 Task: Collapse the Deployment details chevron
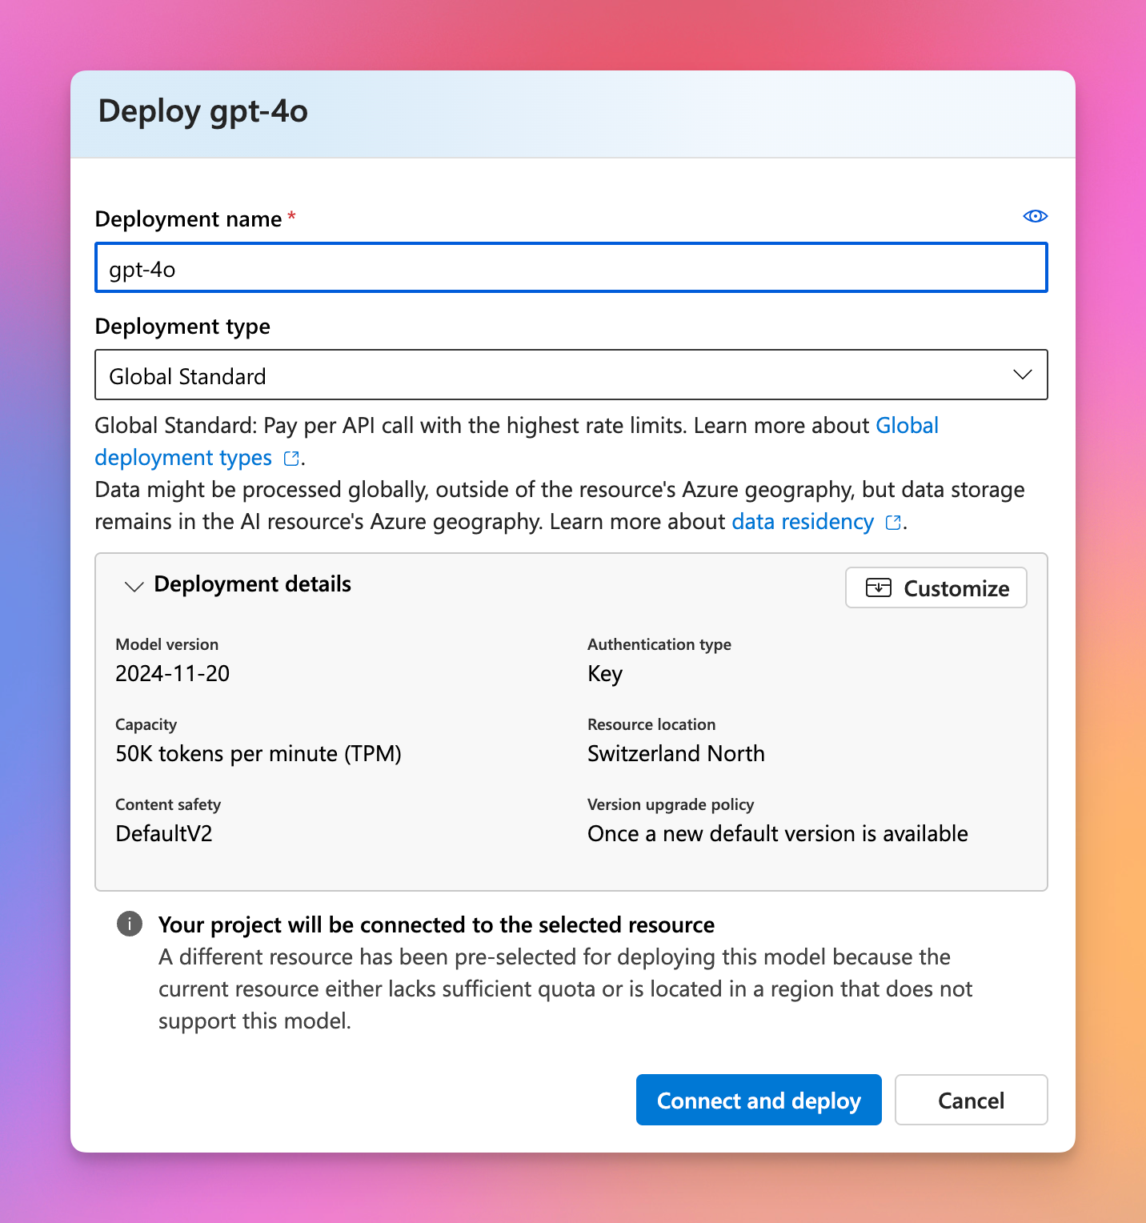coord(134,586)
